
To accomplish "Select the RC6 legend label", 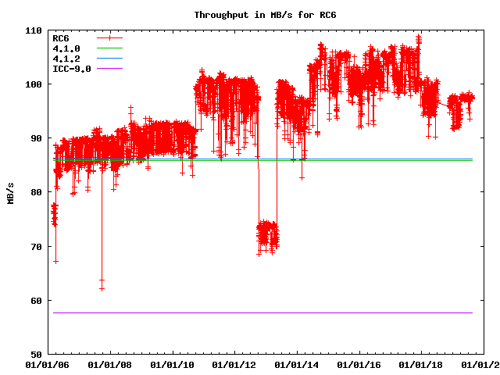I will click(x=61, y=38).
